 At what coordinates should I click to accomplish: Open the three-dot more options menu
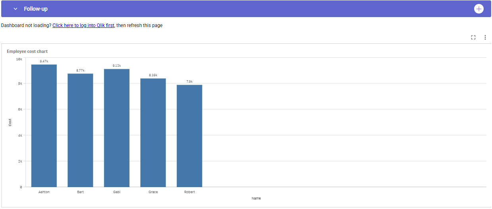pyautogui.click(x=485, y=37)
